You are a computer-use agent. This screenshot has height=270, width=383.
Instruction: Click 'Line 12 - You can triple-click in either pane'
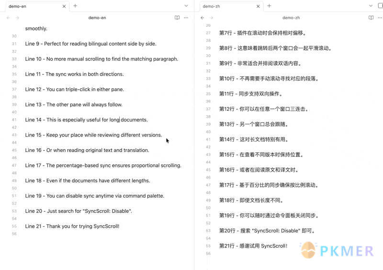75,89
